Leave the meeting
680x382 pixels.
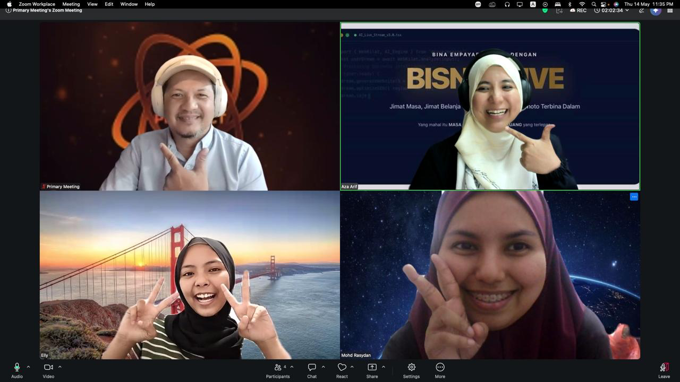tap(664, 370)
